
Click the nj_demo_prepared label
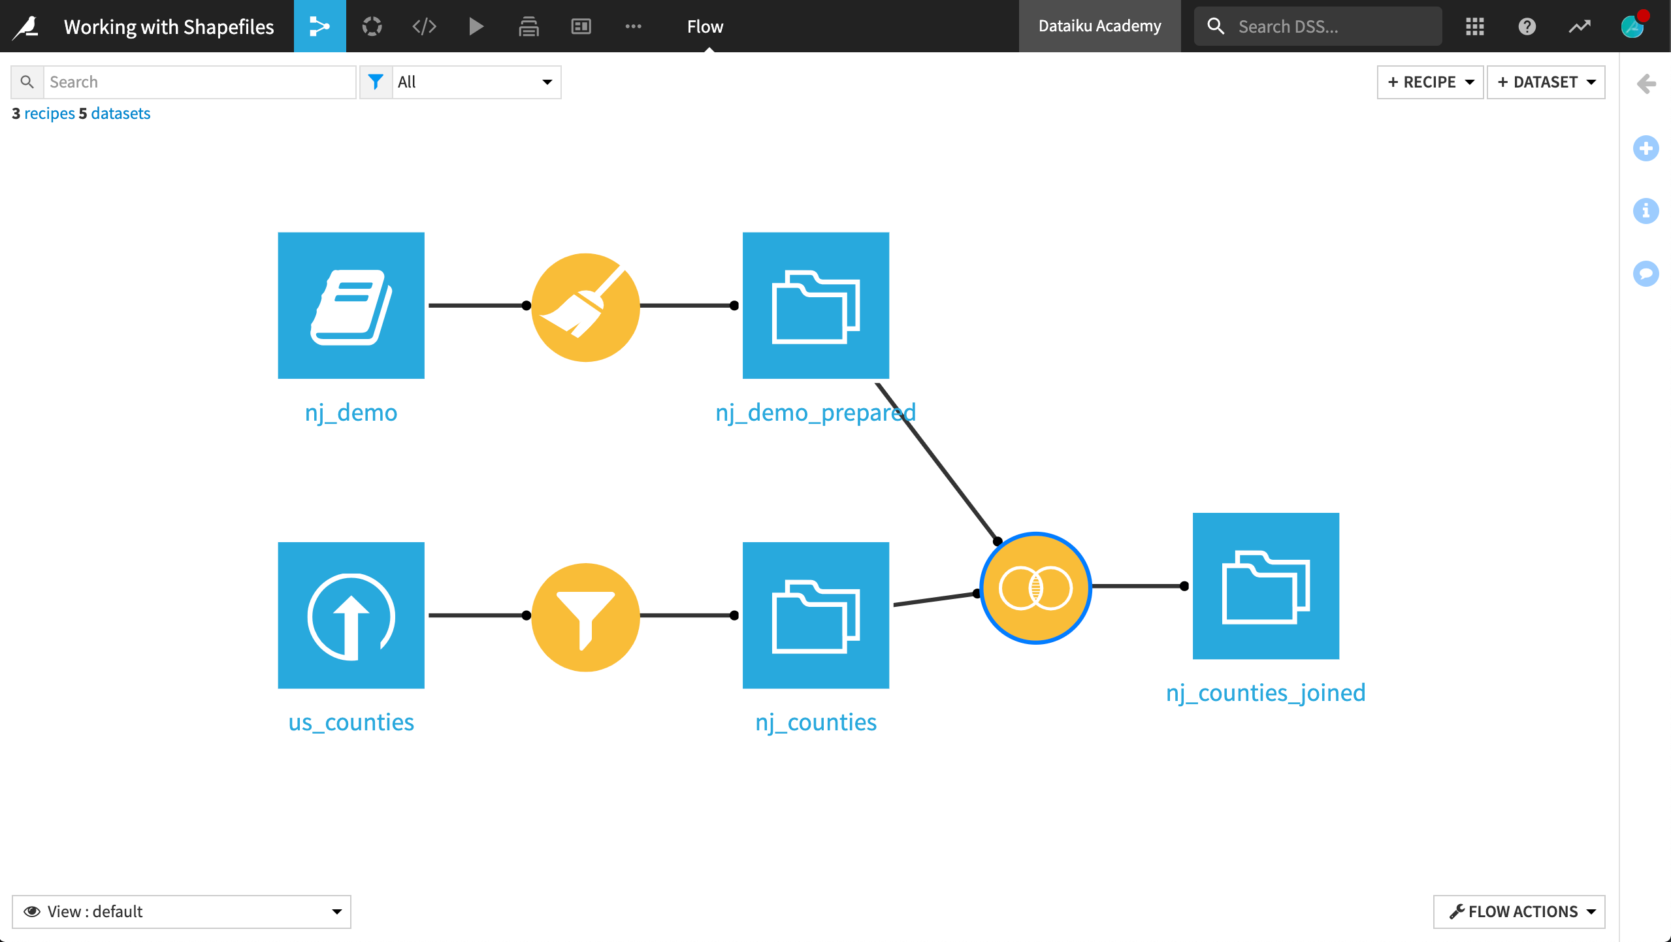click(x=815, y=412)
